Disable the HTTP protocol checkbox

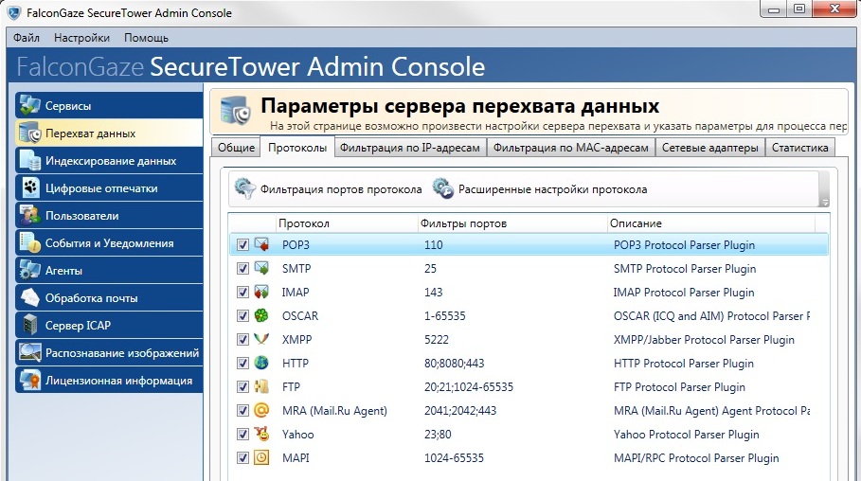click(x=242, y=363)
